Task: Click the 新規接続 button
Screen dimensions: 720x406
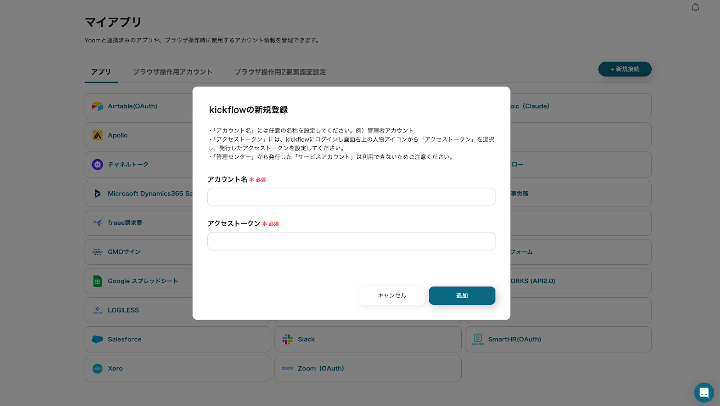Action: click(625, 69)
